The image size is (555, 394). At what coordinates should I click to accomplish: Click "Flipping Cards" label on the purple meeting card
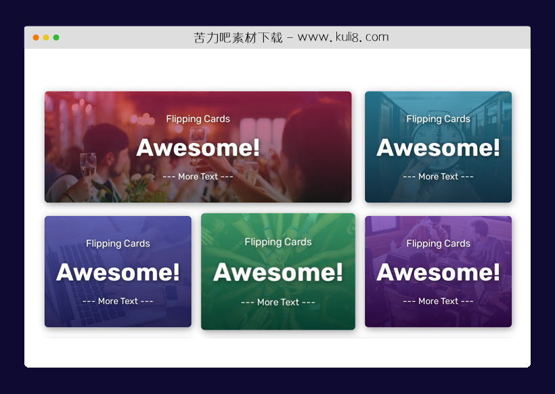(438, 244)
